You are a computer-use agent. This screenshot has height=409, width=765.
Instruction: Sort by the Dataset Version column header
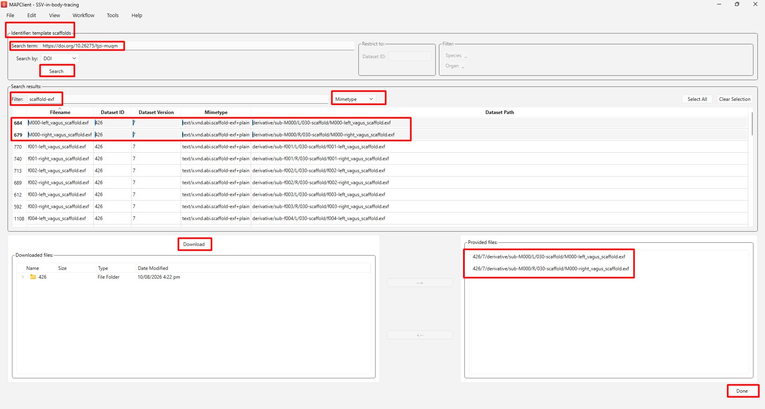pos(156,112)
